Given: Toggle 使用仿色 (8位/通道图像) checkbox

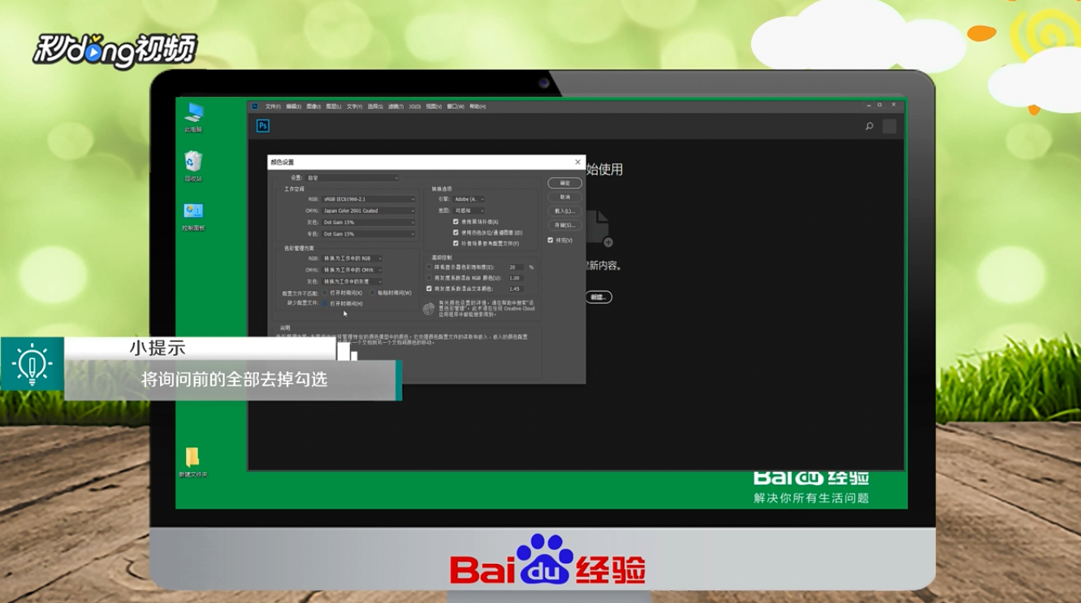Looking at the screenshot, I should coord(456,232).
